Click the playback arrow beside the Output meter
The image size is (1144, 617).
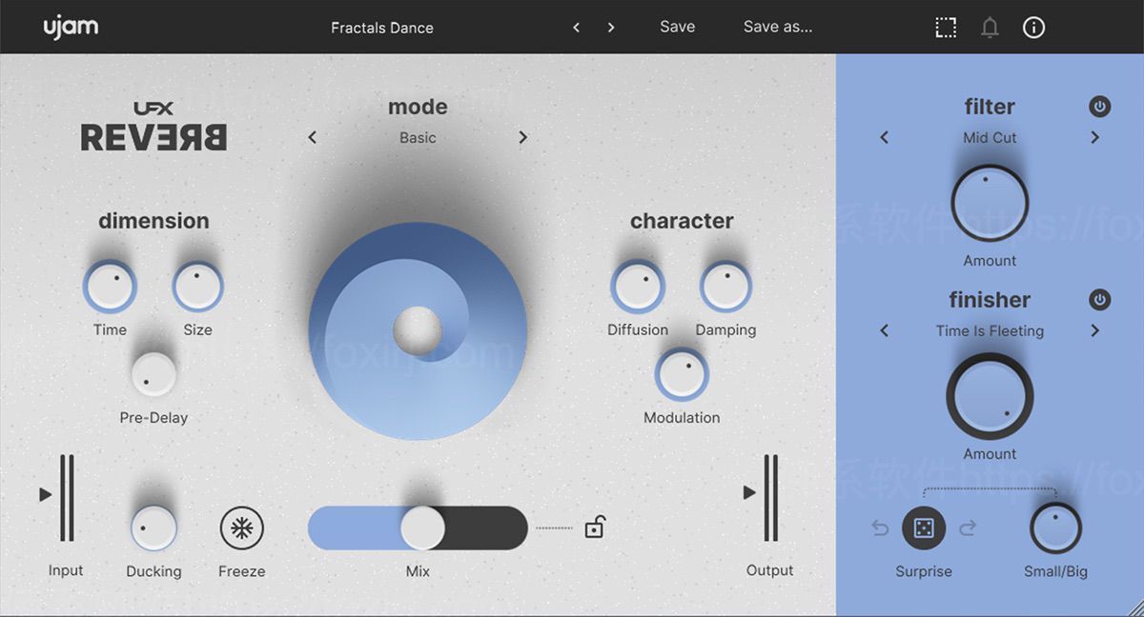coord(747,494)
